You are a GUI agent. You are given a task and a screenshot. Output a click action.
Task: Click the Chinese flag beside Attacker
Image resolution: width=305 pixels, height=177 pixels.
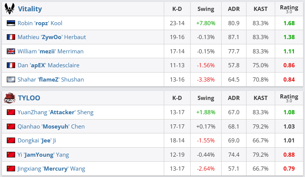[11, 112]
